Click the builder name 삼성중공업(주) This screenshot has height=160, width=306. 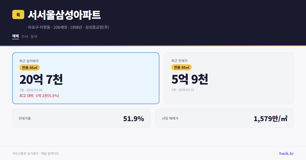pyautogui.click(x=97, y=27)
